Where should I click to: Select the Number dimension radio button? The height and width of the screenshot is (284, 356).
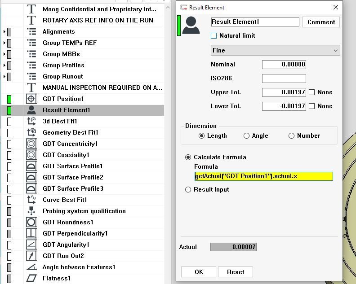point(291,136)
